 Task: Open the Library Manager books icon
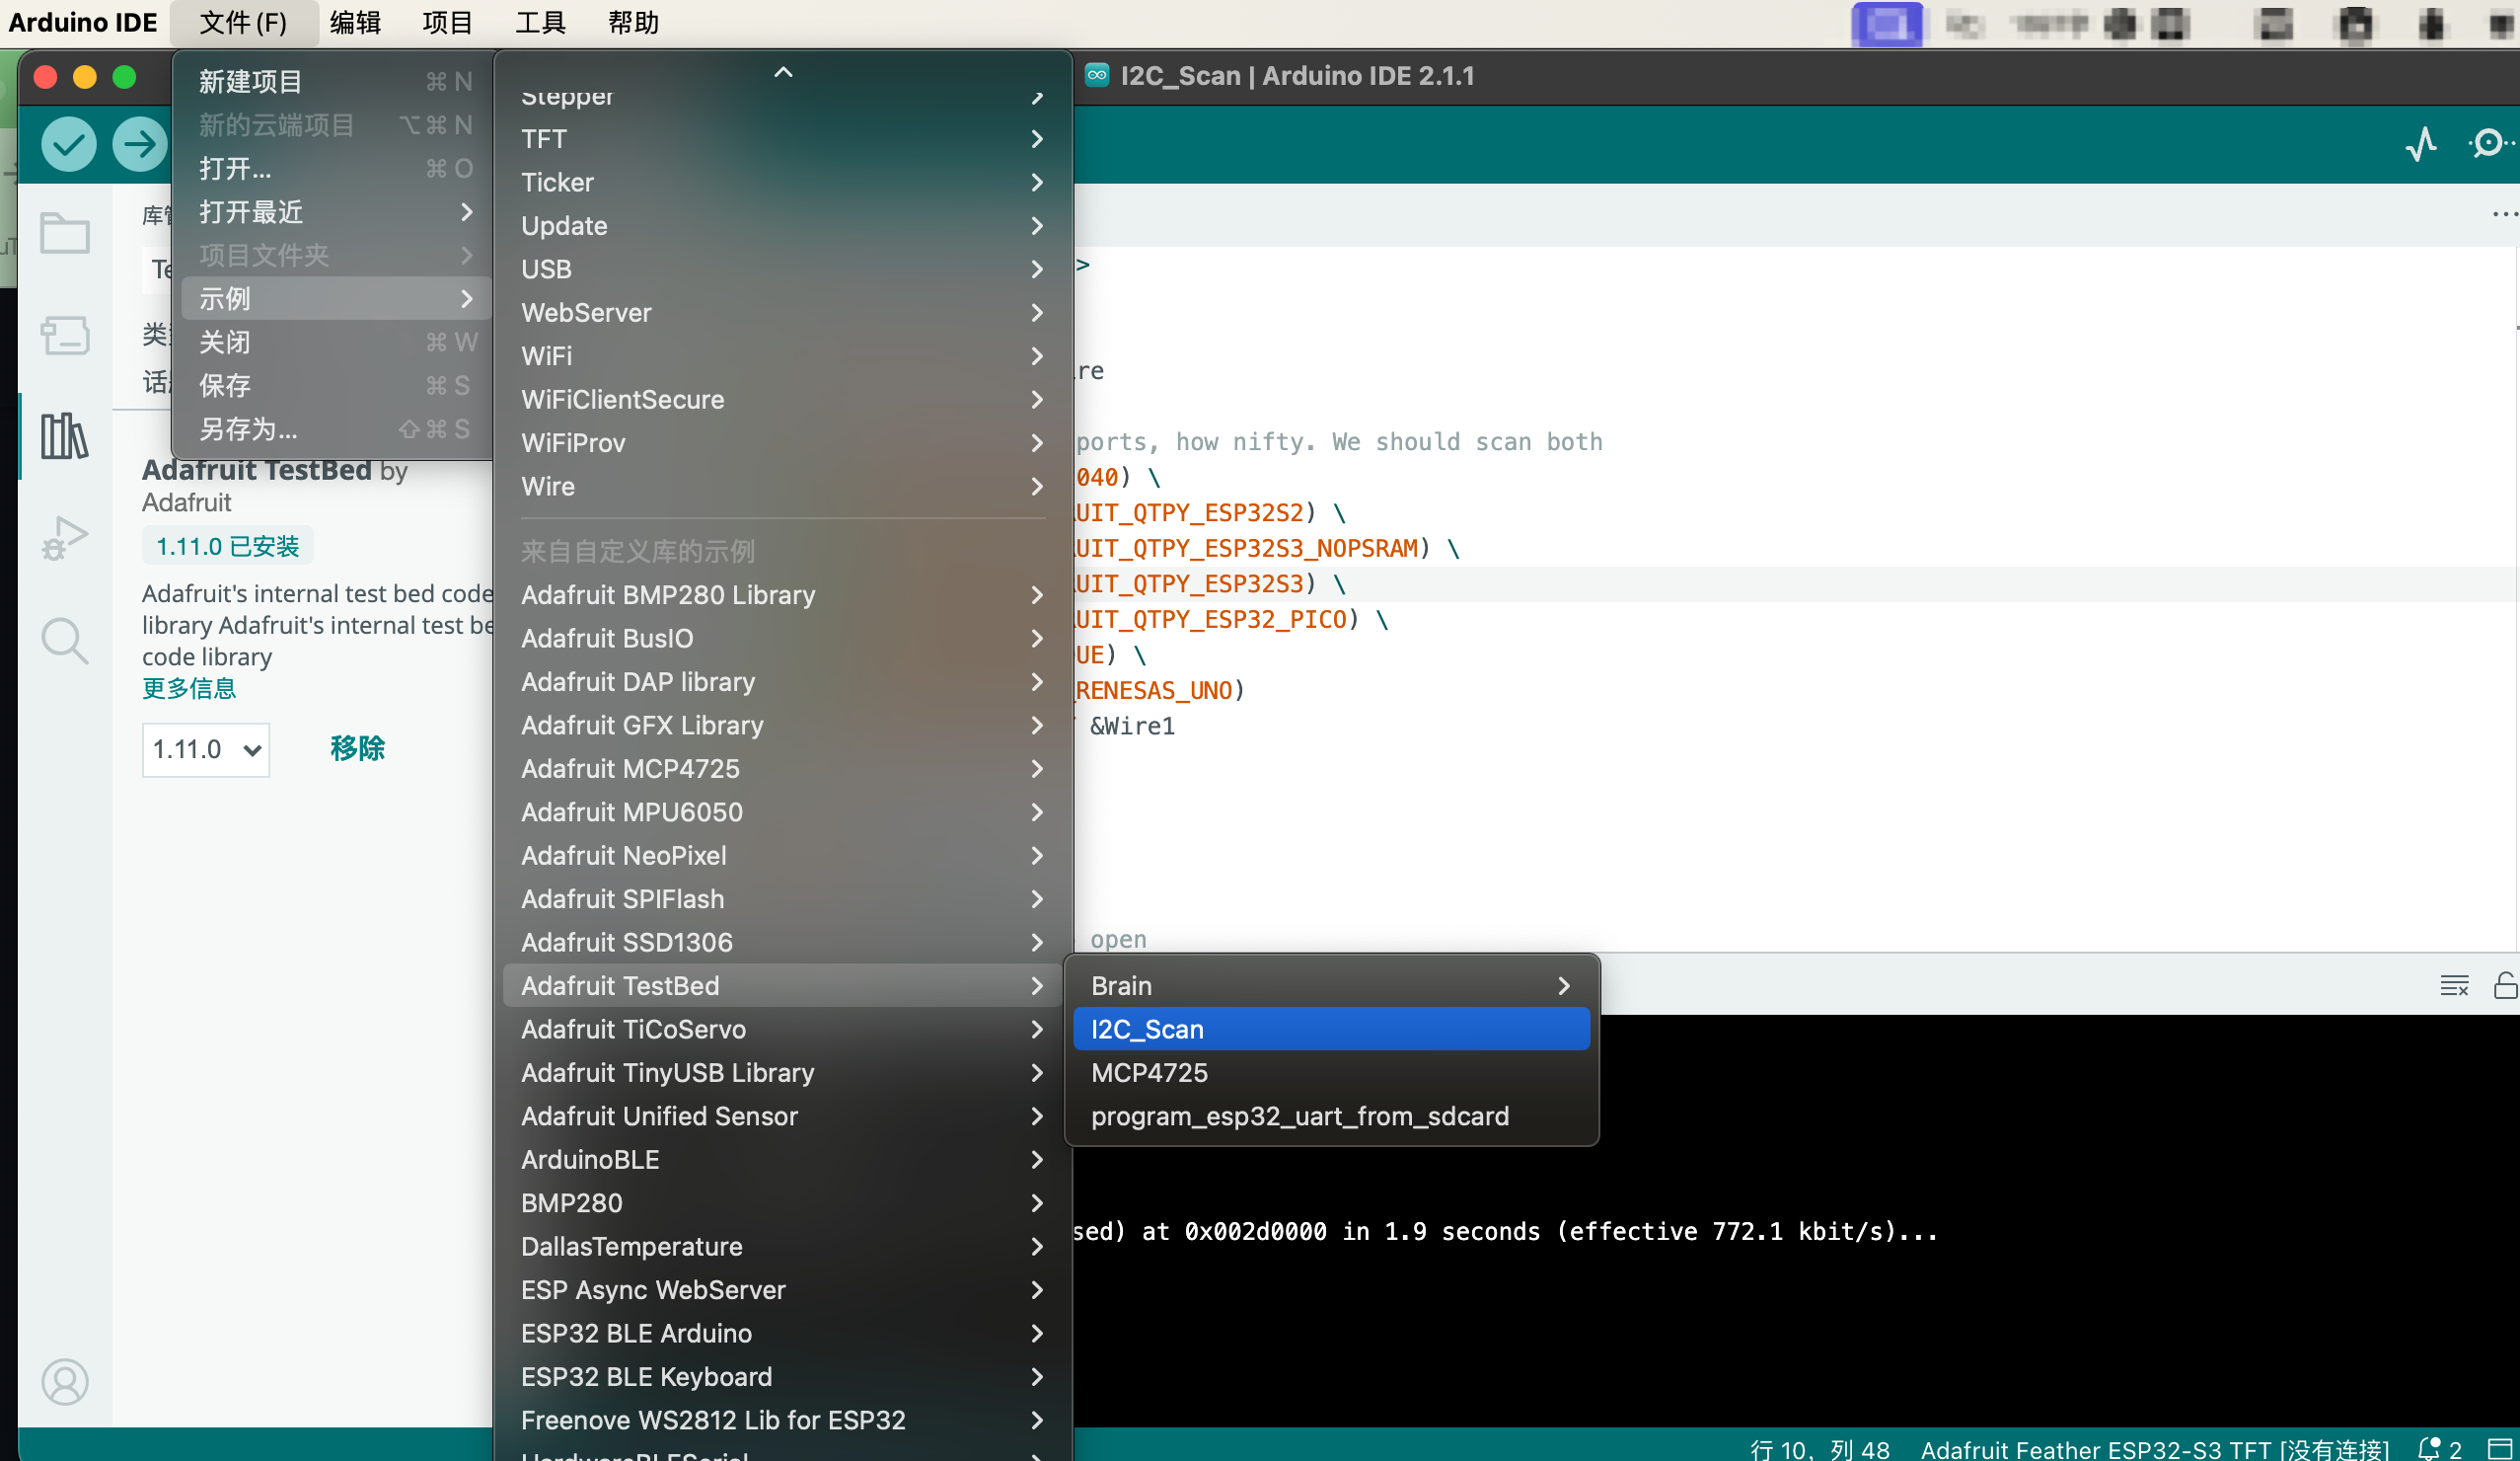point(65,436)
